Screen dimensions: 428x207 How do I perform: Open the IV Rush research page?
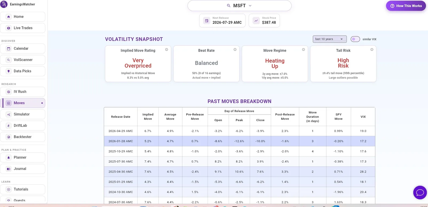(23, 92)
